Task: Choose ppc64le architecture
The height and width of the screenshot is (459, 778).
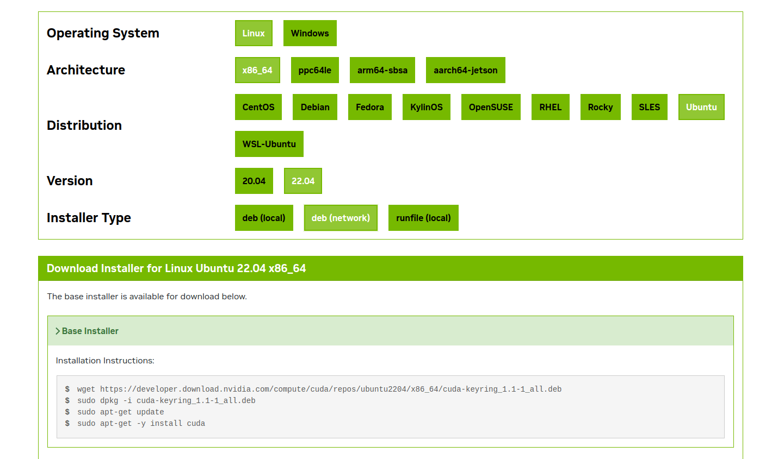Action: 315,70
